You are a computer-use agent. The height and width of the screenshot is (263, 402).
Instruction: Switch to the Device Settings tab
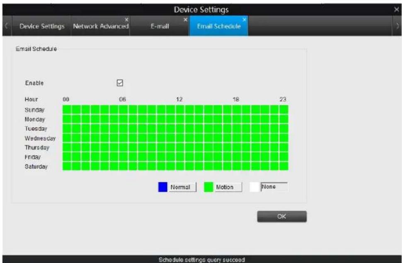tap(42, 26)
